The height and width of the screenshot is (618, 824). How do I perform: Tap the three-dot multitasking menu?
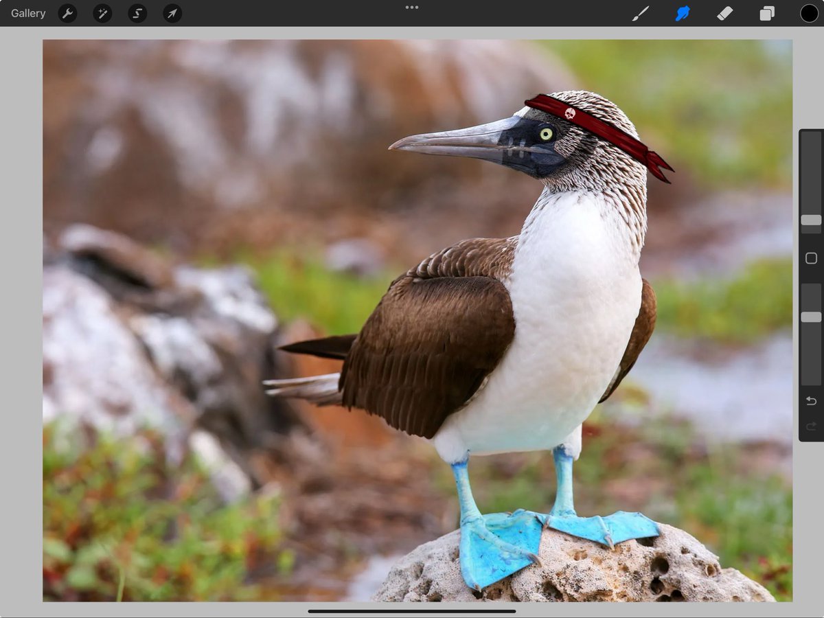(x=412, y=8)
